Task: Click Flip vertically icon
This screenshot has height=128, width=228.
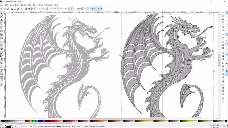Action: [x=21, y=9]
